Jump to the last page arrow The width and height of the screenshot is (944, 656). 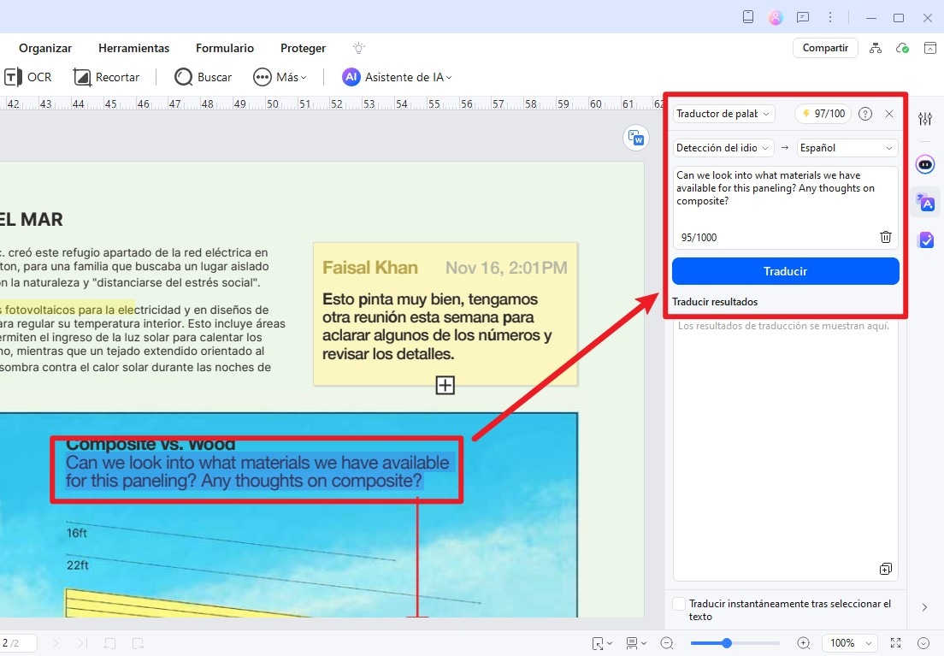(x=82, y=643)
